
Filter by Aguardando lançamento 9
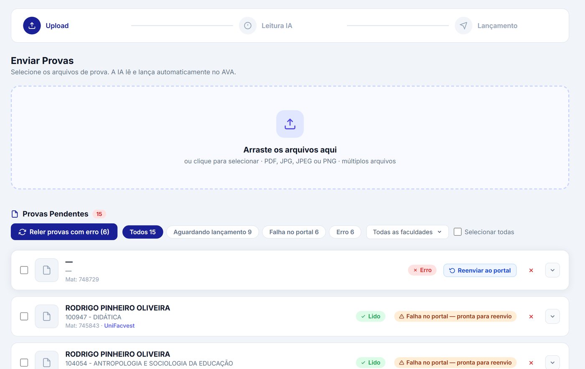coord(213,232)
